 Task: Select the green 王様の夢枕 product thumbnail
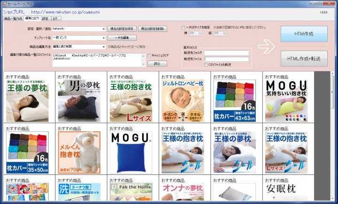coord(27,101)
